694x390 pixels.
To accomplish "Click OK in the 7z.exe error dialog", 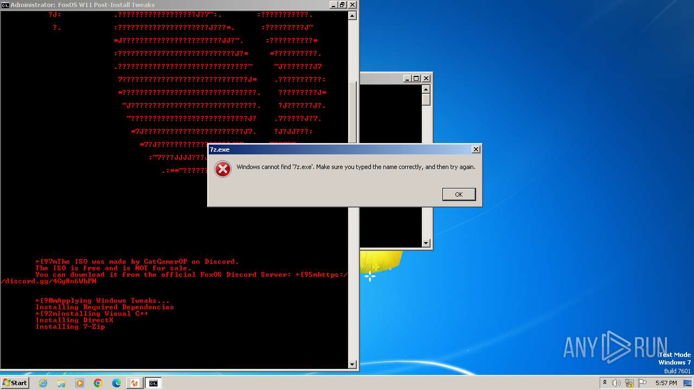I will tap(459, 194).
